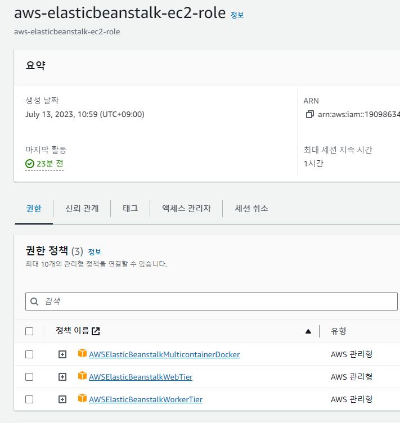Click AWS 관리형 in the MulticontainerDocker row
This screenshot has height=423, width=400.
tap(352, 354)
